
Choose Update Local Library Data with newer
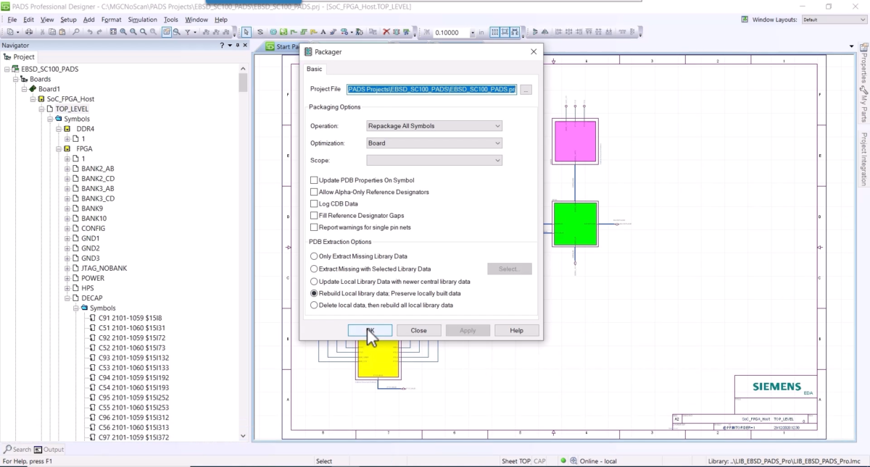click(x=314, y=281)
